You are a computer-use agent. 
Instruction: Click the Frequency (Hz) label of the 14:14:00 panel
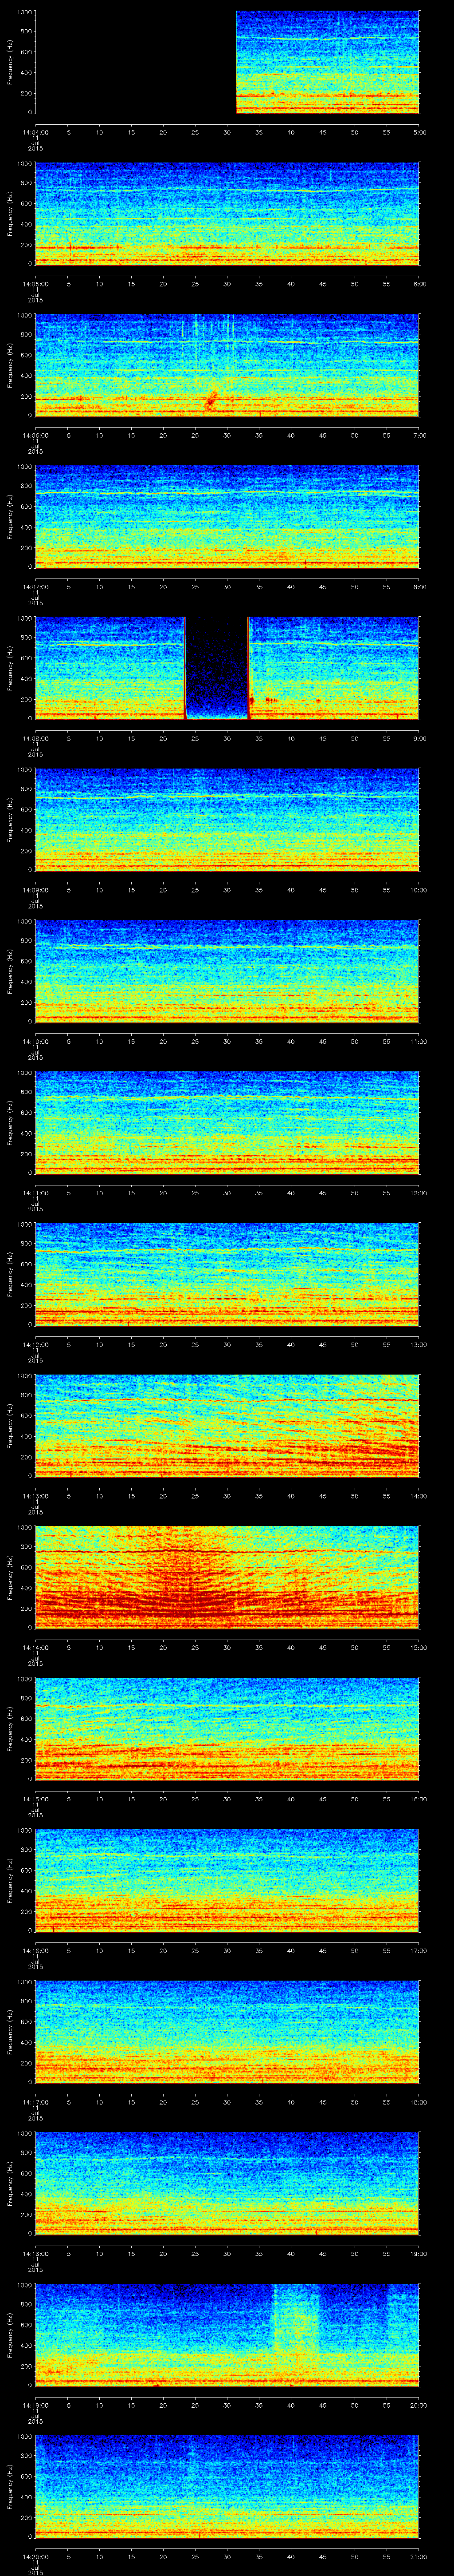[x=11, y=1577]
